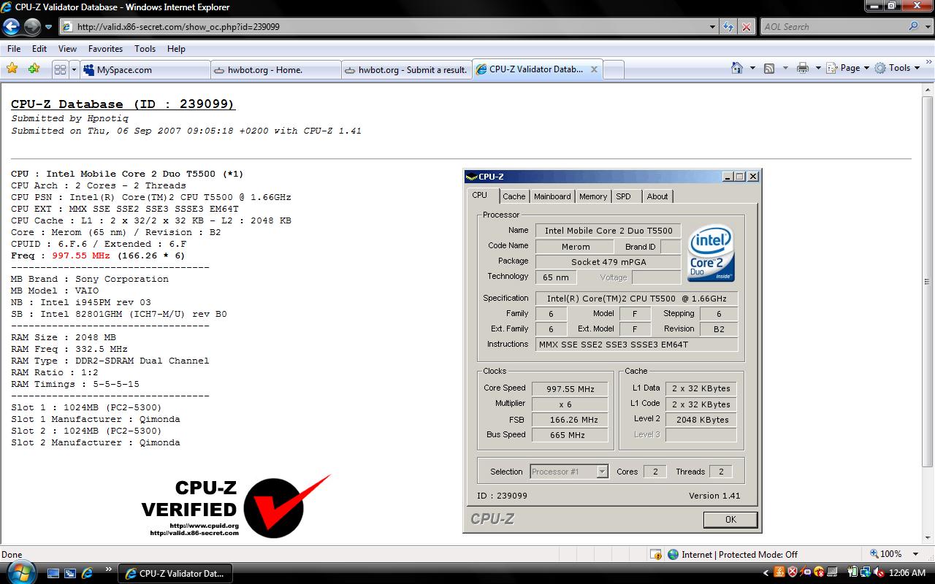
Task: Click the 100% zoom level button
Action: (x=885, y=554)
